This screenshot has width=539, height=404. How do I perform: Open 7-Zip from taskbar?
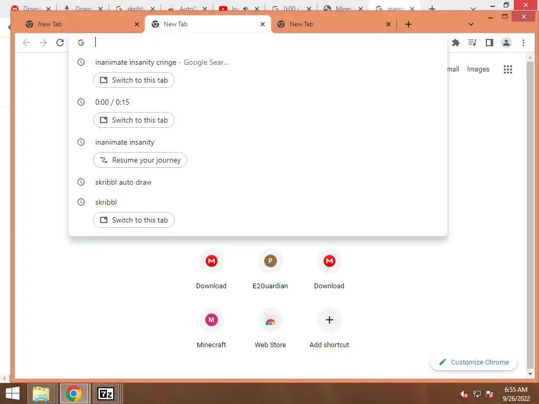pyautogui.click(x=105, y=393)
